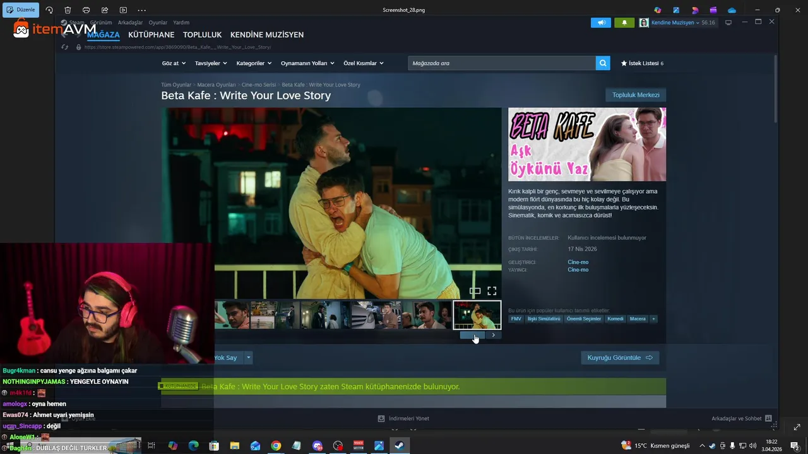Toggle theater mode icon on screenshot viewer
This screenshot has height=454, width=808.
point(475,291)
